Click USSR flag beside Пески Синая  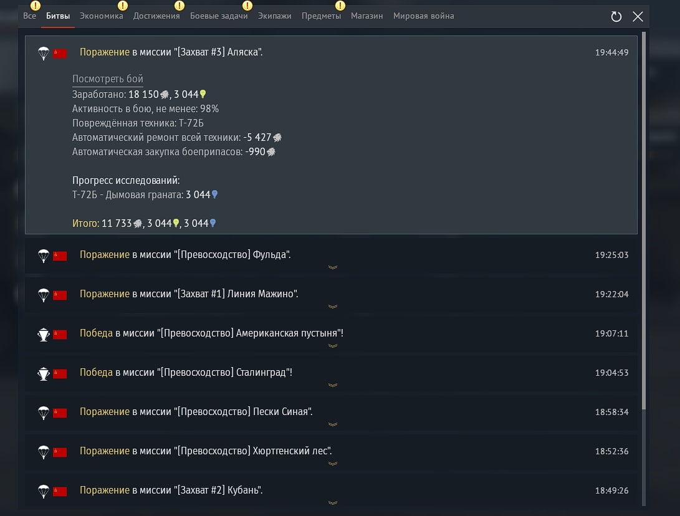[60, 413]
